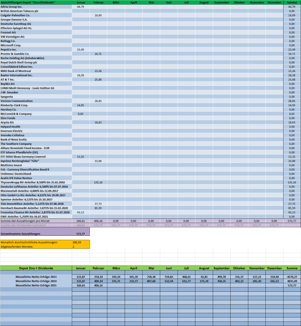Click the Dezember header in the lower table

(x=274, y=268)
